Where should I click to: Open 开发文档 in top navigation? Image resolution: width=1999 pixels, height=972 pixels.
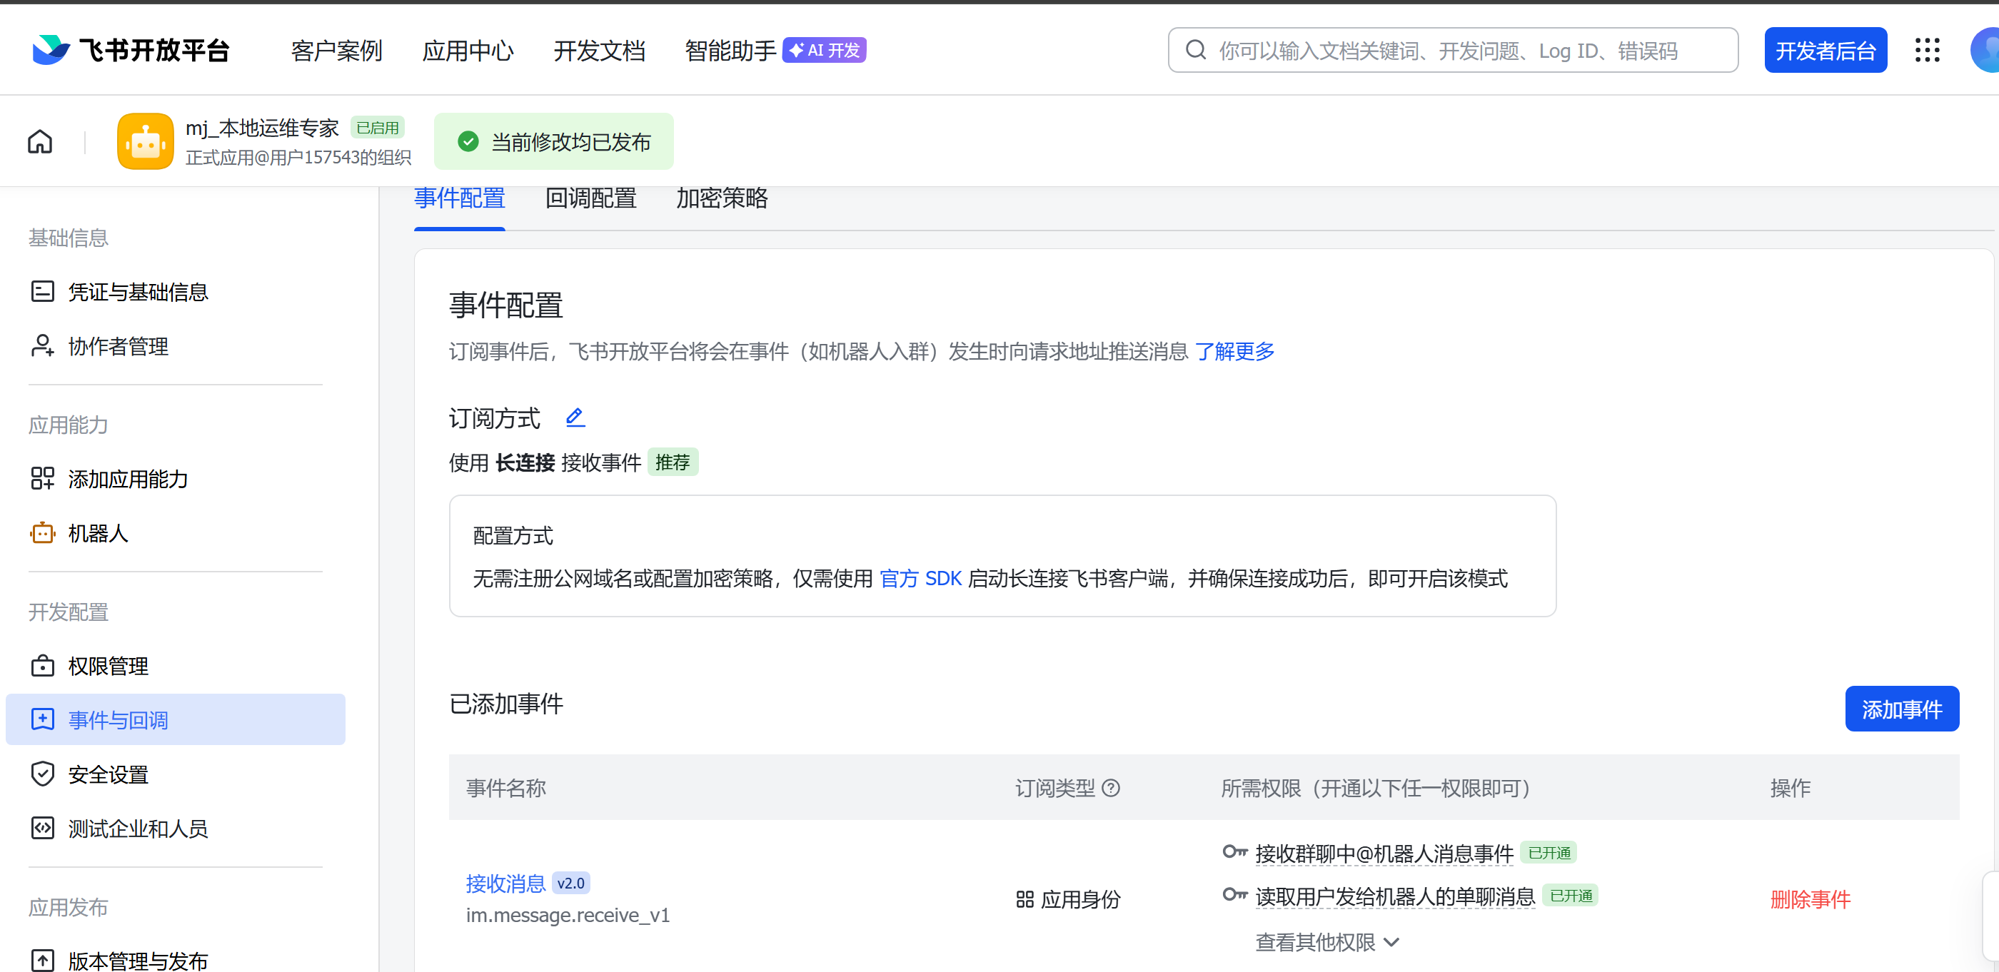tap(599, 51)
